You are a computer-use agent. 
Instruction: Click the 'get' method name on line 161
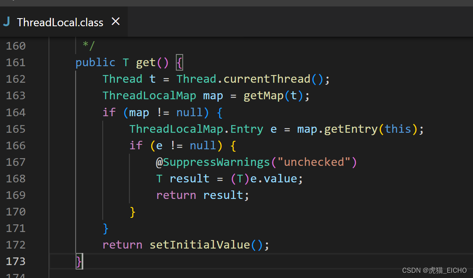coord(146,63)
